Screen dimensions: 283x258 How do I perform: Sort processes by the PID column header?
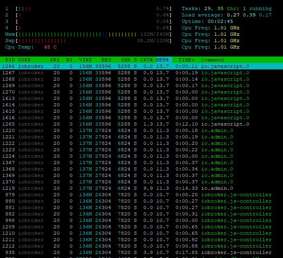(10, 60)
